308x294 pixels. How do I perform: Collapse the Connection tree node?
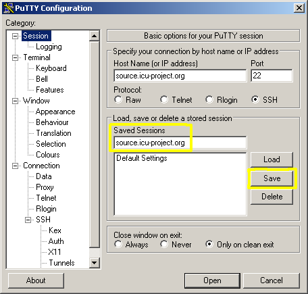click(x=15, y=166)
